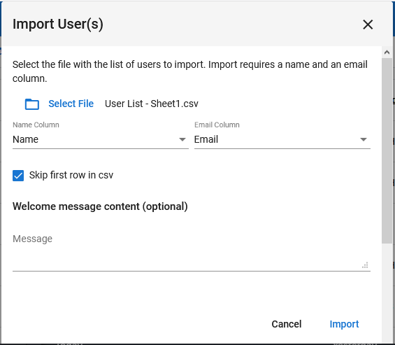
Task: Click the folder icon beside Select File
Action: 32,104
